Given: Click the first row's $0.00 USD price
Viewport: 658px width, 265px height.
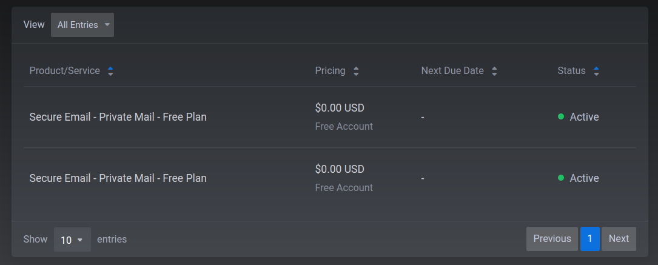Looking at the screenshot, I should [x=340, y=108].
